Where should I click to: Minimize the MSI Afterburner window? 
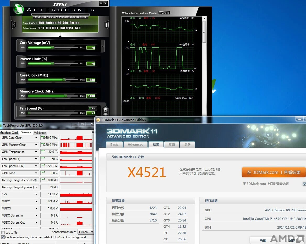coord(101,3)
